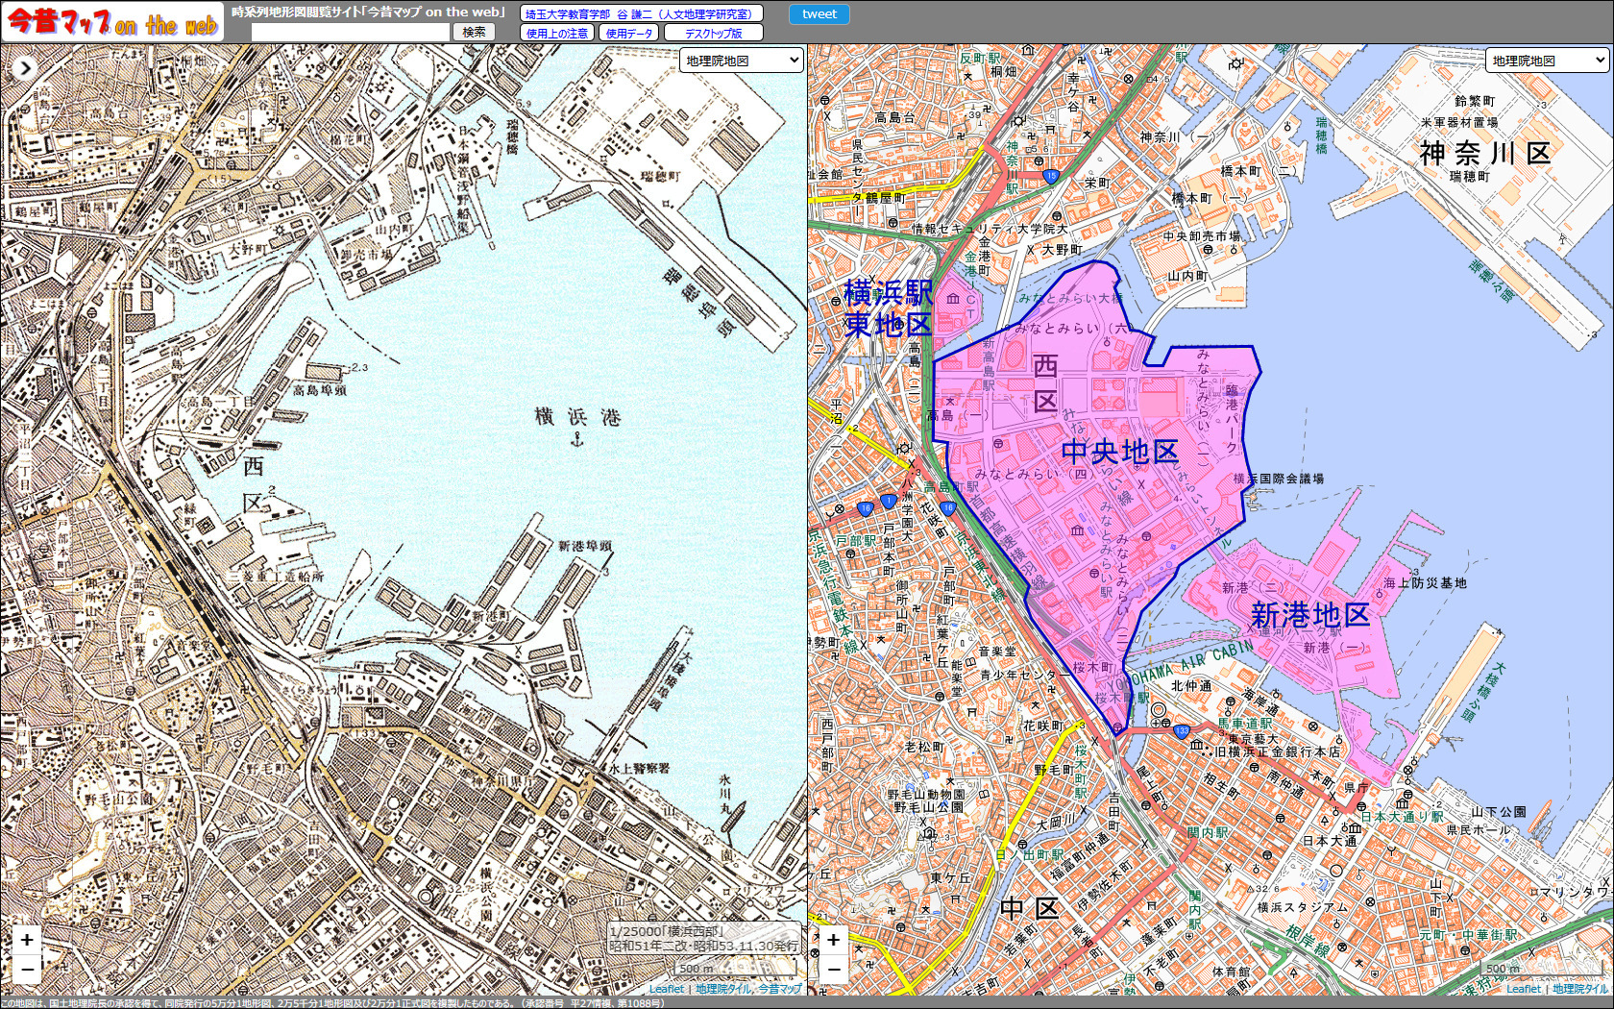1614x1009 pixels.
Task: Click the place search text field
Action: coord(351,32)
